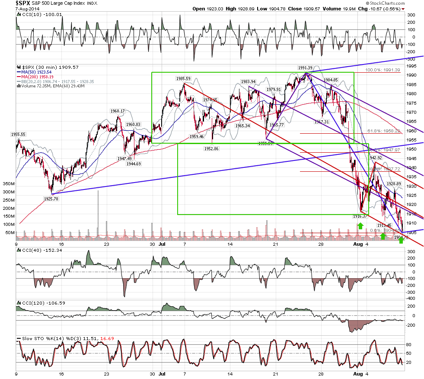Click the 'S&P 500 Large Cap Index' title

(58, 3)
